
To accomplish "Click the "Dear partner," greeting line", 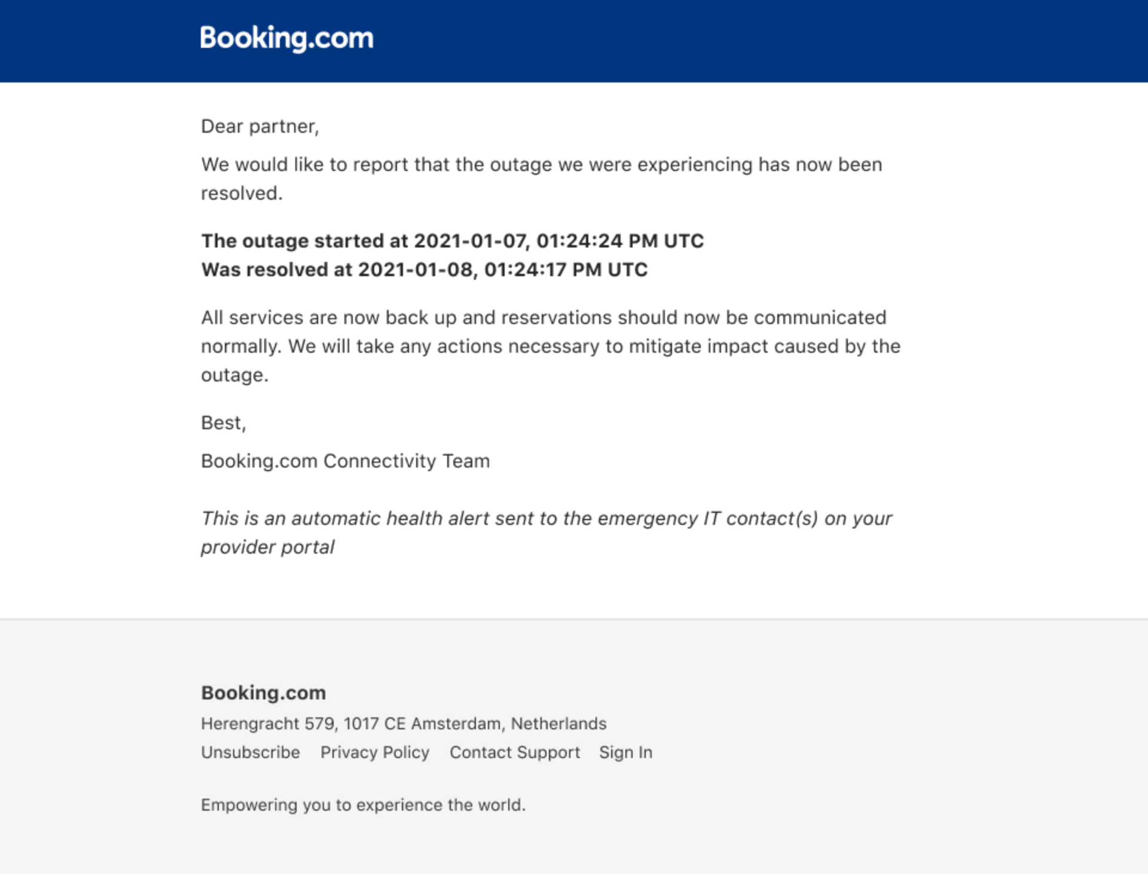I will 260,126.
